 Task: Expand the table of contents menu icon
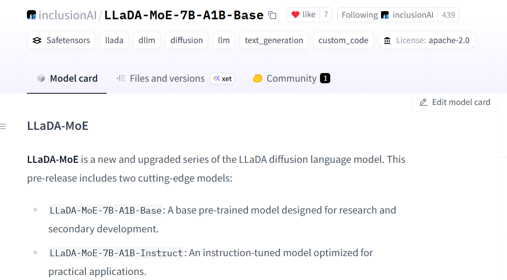click(4, 126)
